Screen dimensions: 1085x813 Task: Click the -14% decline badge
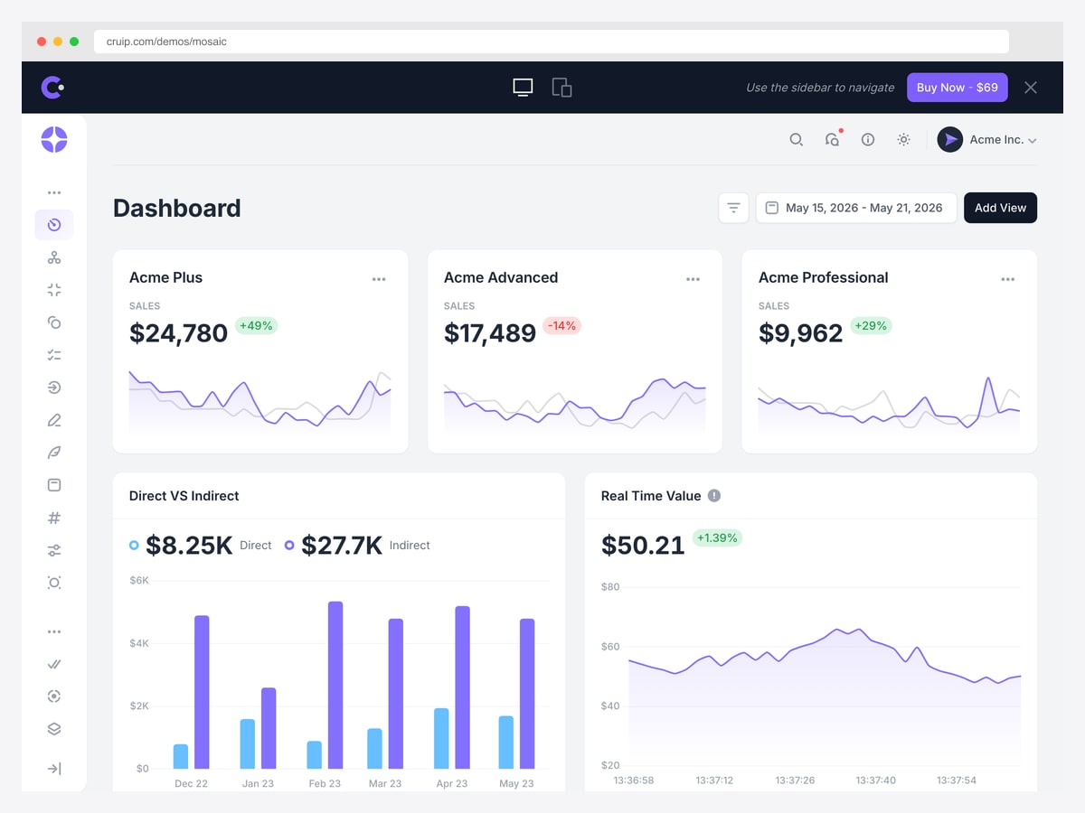561,325
